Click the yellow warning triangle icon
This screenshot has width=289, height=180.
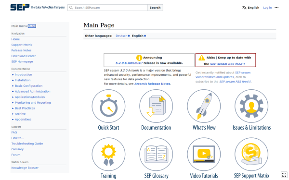pos(202,58)
